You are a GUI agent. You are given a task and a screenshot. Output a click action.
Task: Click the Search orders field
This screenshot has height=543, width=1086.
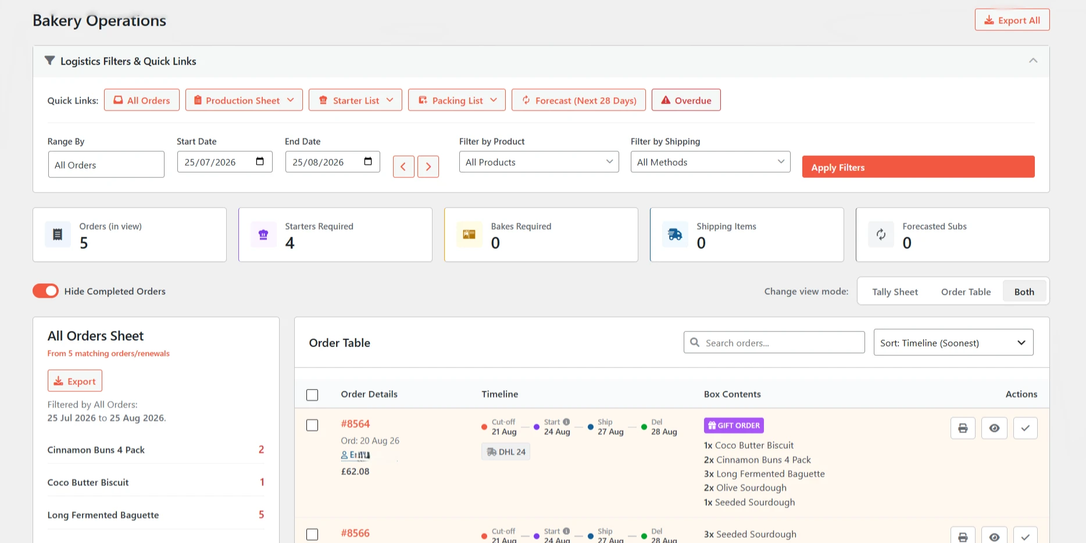click(774, 342)
